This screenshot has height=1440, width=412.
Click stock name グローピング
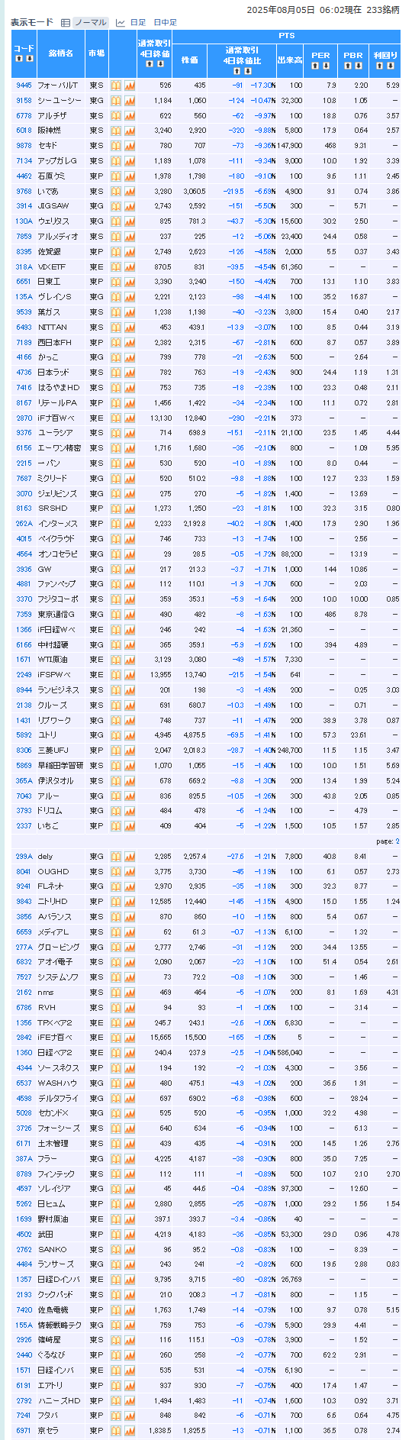click(x=57, y=948)
